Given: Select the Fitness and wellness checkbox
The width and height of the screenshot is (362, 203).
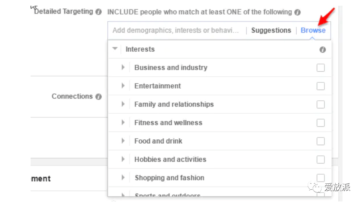Looking at the screenshot, I should (x=321, y=123).
